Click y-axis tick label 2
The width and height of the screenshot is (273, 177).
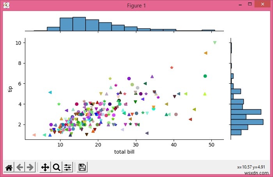pyautogui.click(x=19, y=124)
